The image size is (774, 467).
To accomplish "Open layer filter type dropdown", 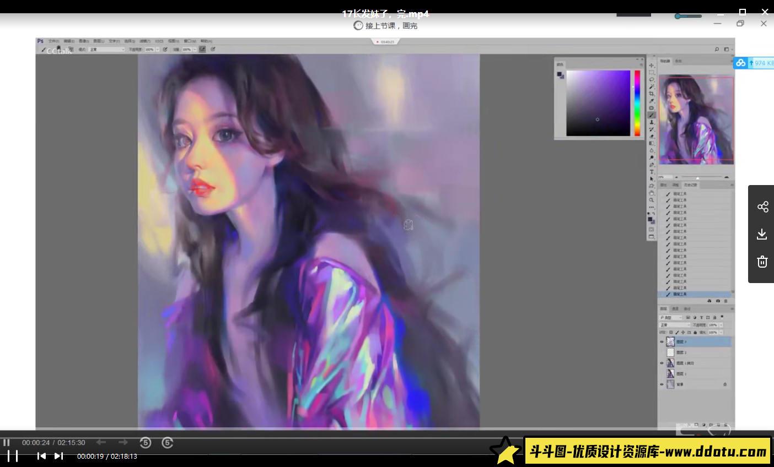I will click(x=671, y=318).
